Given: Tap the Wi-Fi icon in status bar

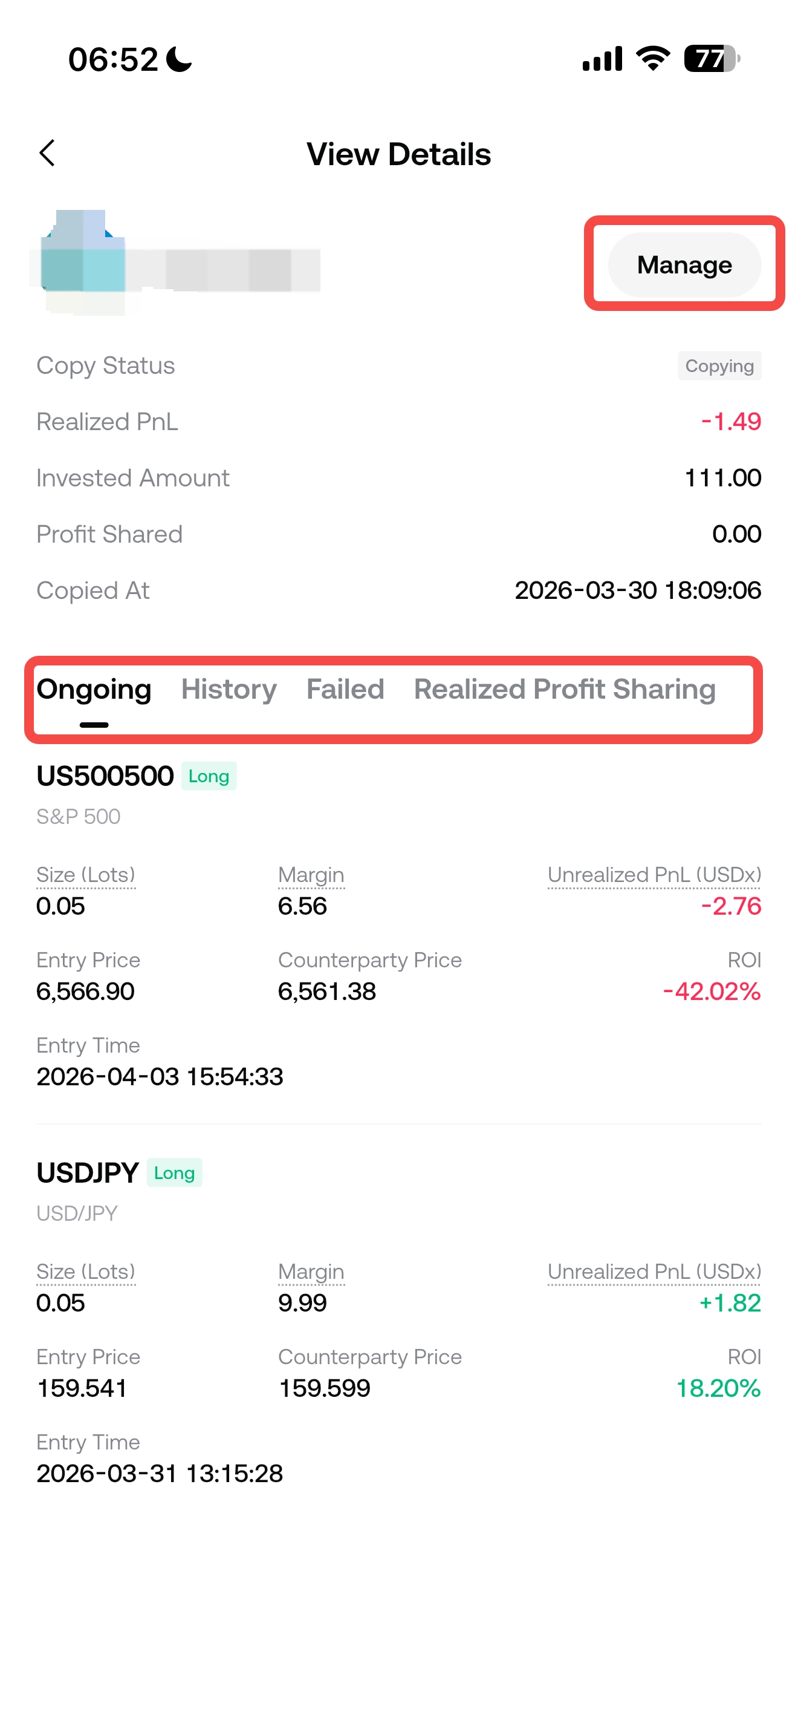Looking at the screenshot, I should (653, 59).
